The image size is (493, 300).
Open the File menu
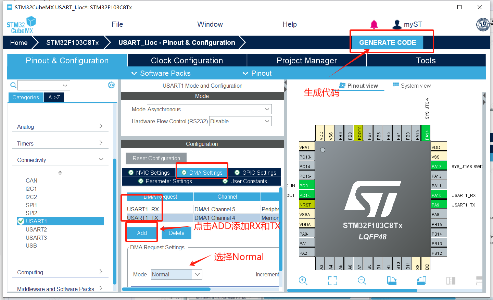[117, 24]
